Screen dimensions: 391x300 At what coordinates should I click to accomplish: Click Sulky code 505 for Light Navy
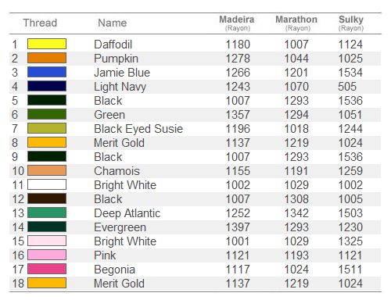point(347,87)
